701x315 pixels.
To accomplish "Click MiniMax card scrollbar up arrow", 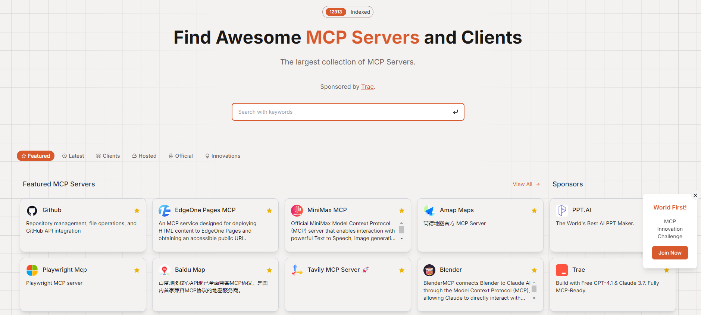I will 401,223.
